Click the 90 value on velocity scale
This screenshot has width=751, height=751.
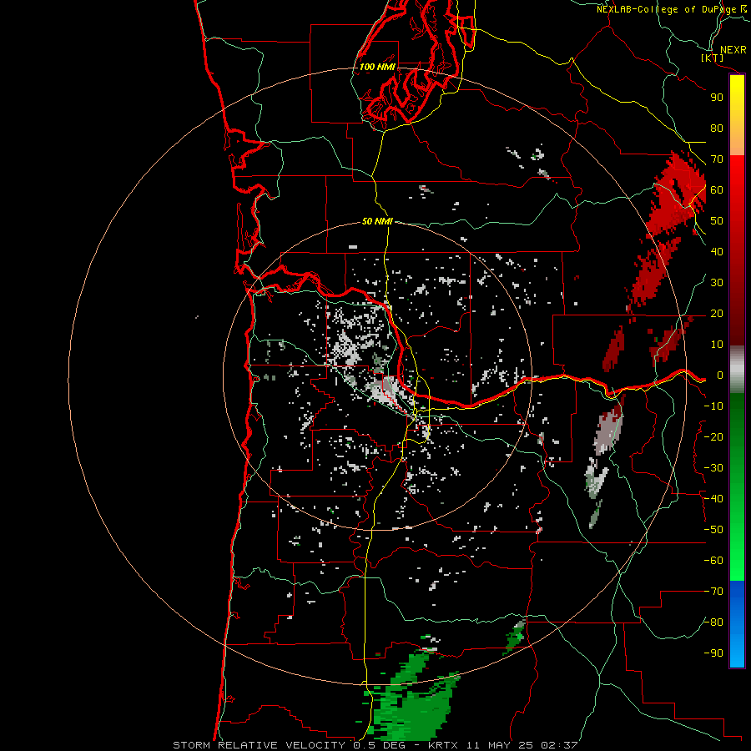click(x=717, y=98)
